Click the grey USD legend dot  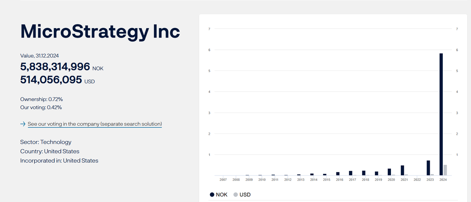(x=235, y=195)
